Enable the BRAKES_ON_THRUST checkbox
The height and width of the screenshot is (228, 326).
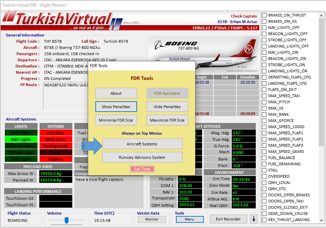(264, 15)
